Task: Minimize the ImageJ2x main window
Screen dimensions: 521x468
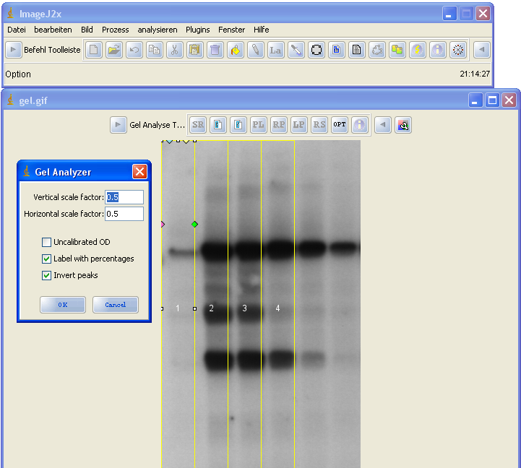Action: pyautogui.click(x=449, y=14)
